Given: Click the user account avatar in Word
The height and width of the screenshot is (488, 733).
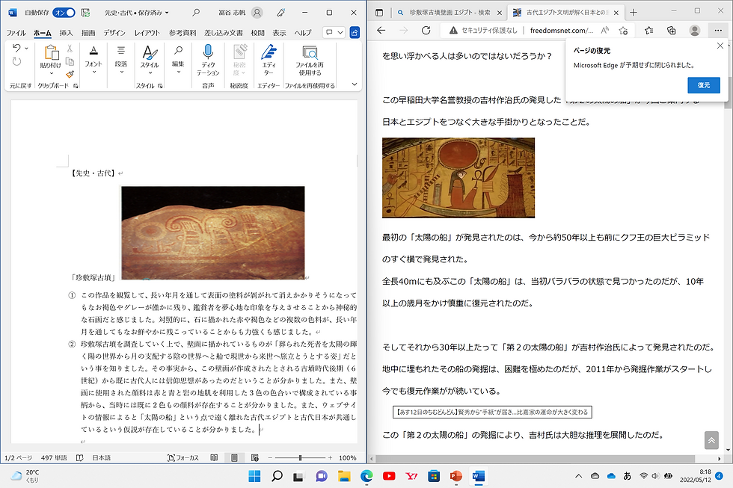Looking at the screenshot, I should click(x=257, y=13).
